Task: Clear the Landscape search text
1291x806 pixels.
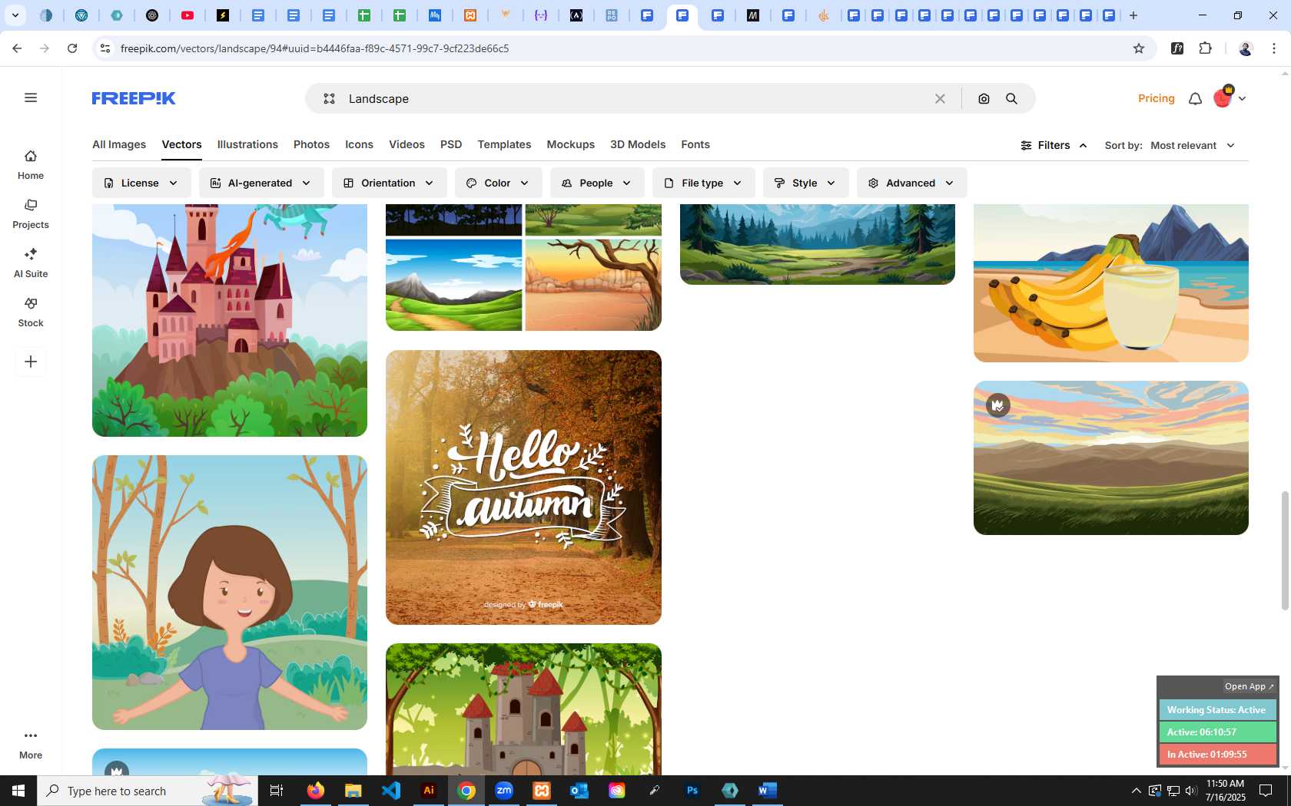Action: [940, 98]
